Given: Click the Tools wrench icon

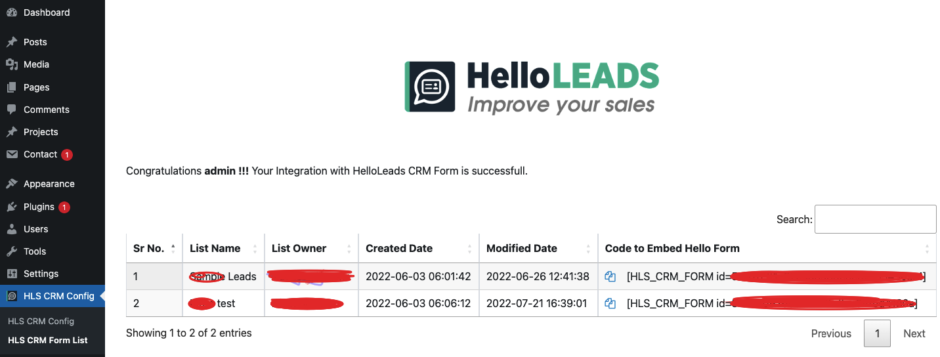Looking at the screenshot, I should coord(12,251).
